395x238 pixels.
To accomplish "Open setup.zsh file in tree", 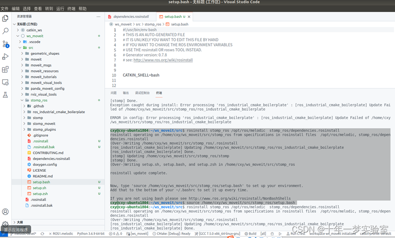I will pos(40,194).
